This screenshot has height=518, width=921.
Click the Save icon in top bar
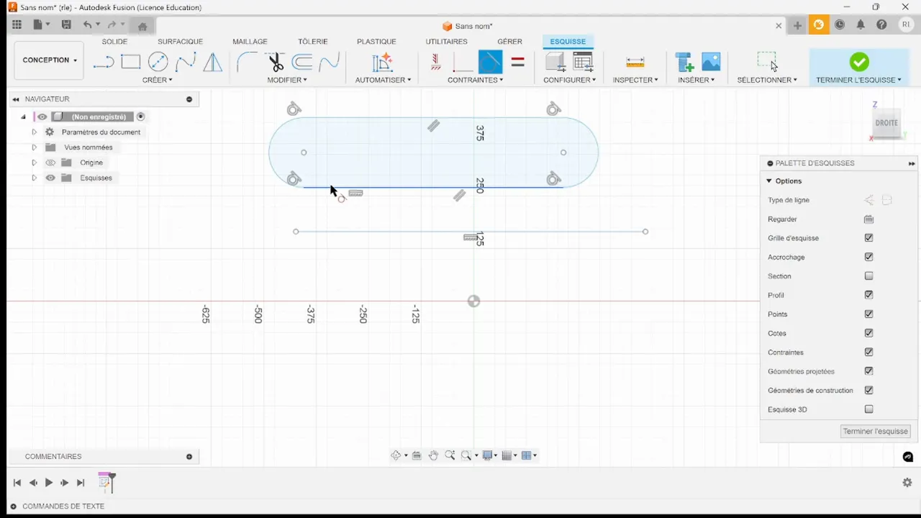[x=66, y=24]
